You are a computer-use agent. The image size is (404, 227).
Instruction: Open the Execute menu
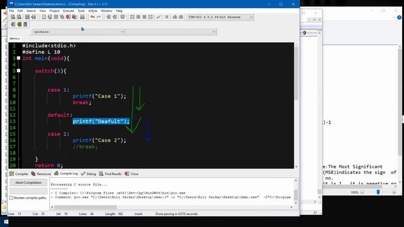point(68,11)
